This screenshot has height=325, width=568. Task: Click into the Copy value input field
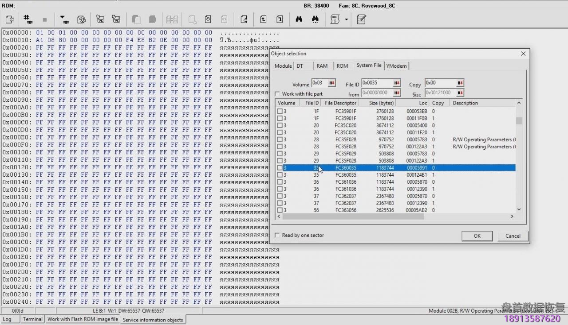pos(440,83)
